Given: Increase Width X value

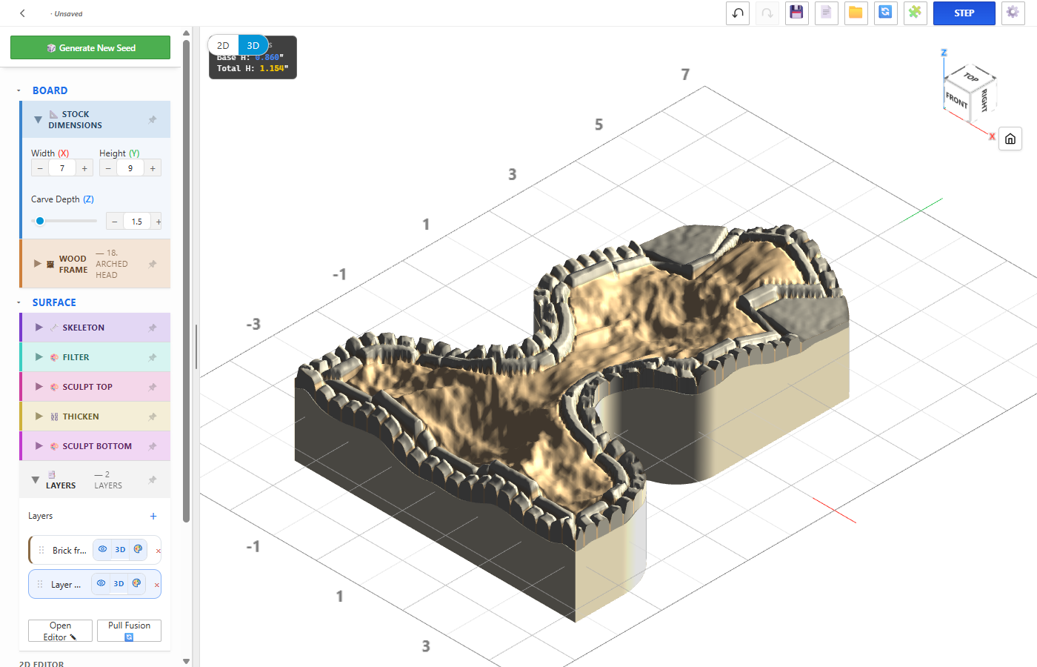Looking at the screenshot, I should point(84,168).
